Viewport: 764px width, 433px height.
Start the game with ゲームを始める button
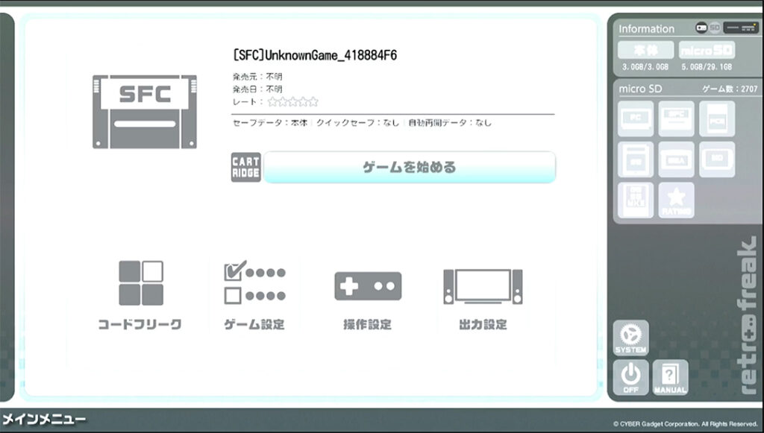[409, 167]
